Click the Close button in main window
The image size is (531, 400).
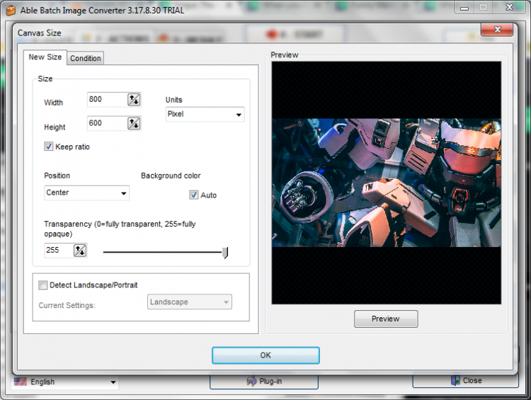pos(465,381)
